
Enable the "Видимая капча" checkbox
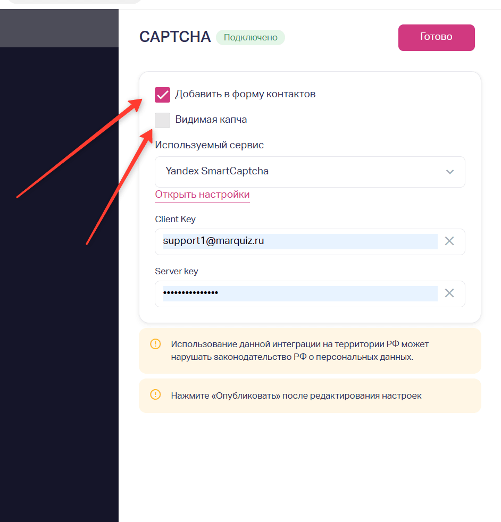(x=162, y=120)
